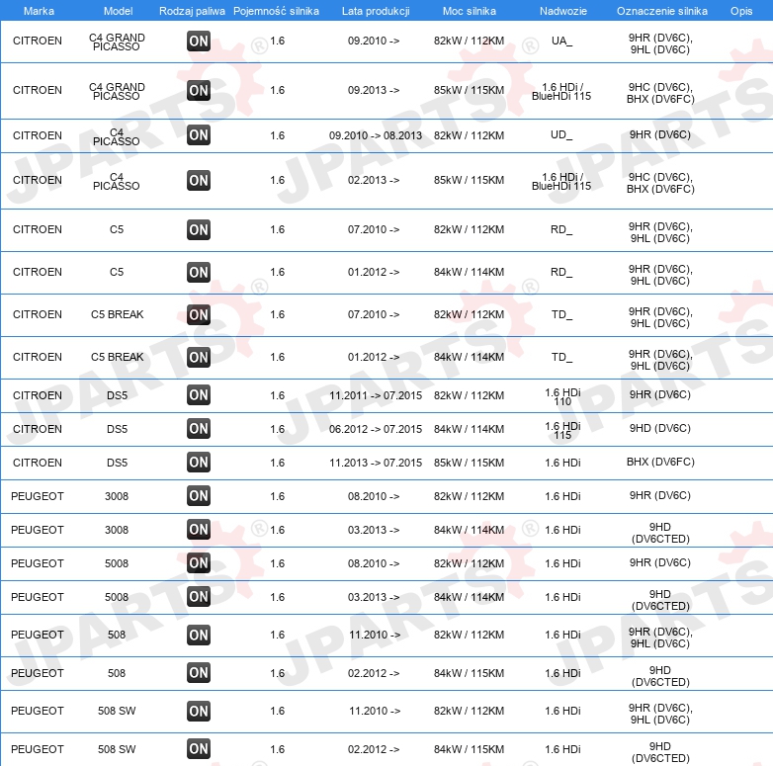Select the date range 06.2012 -> 07.2015
Screen dimensions: 773x766
(376, 429)
